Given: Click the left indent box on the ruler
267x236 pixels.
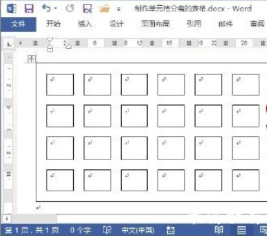Looking at the screenshot, I should pos(50,50).
